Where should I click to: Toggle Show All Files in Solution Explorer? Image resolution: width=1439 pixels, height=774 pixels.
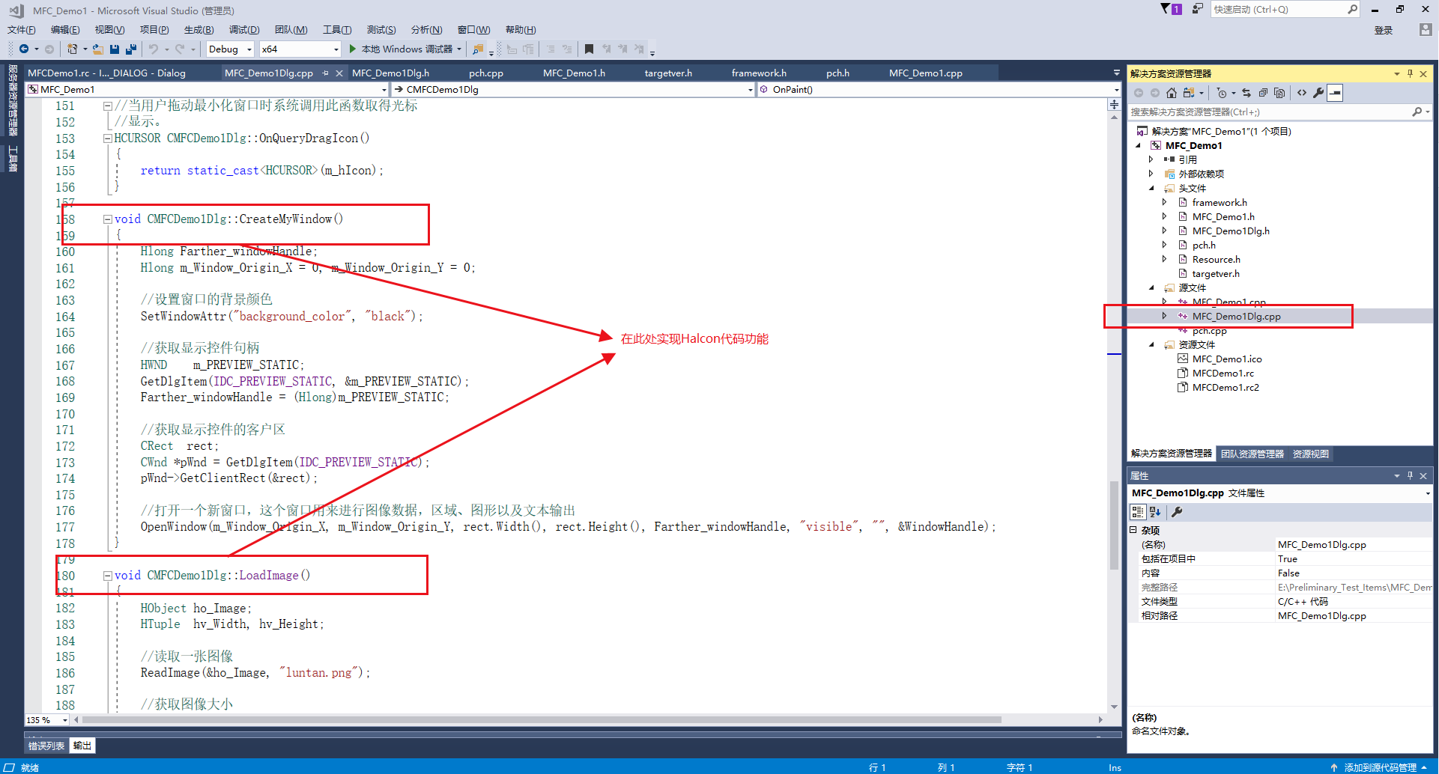pos(1279,93)
